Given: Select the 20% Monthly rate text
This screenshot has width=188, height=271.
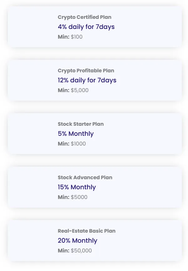Looking at the screenshot, I should [77, 241].
